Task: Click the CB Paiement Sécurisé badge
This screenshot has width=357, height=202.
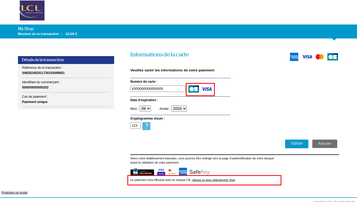Action: click(142, 172)
